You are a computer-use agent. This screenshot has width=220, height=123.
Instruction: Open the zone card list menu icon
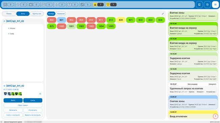click(40, 94)
